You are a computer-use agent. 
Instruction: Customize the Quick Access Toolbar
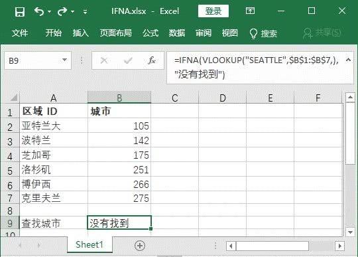click(85, 12)
